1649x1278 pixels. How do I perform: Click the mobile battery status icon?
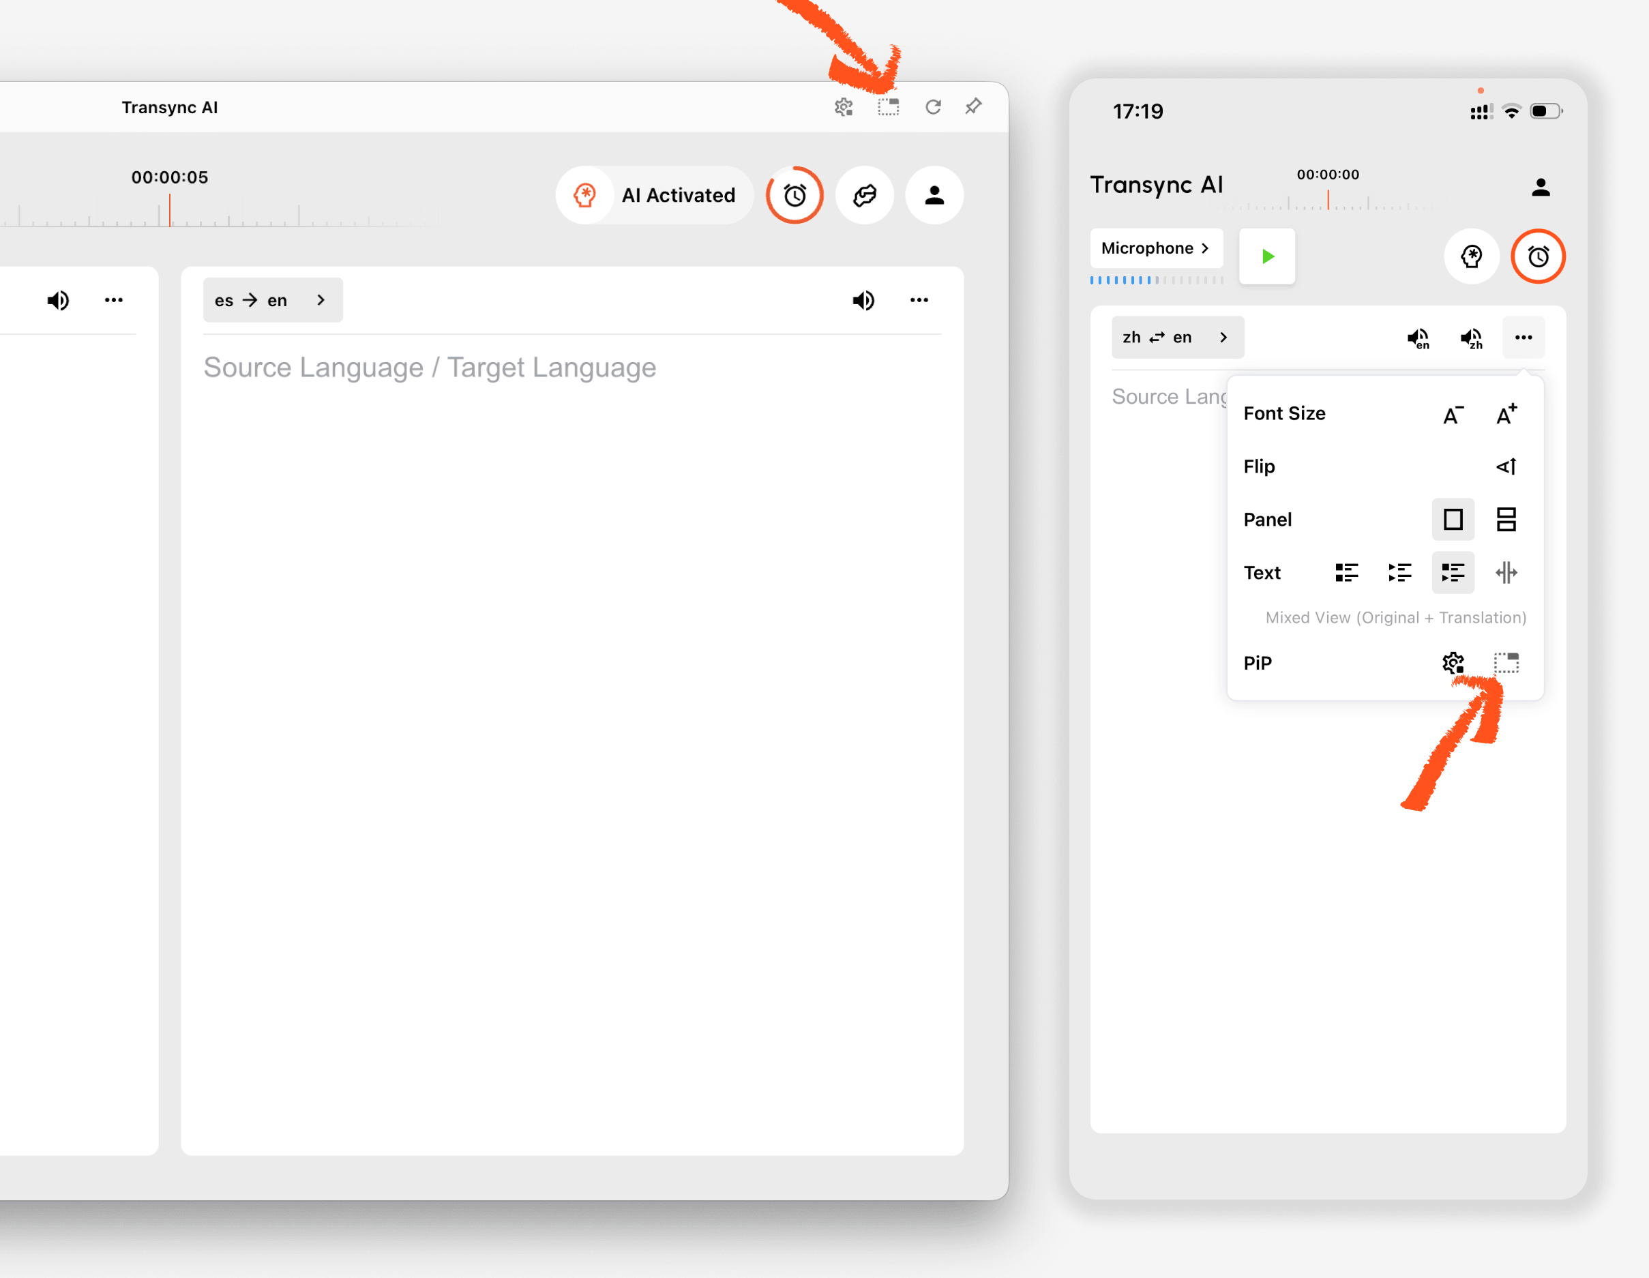1545,112
